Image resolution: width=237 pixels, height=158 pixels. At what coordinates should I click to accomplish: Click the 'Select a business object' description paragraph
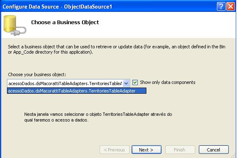click(116, 50)
